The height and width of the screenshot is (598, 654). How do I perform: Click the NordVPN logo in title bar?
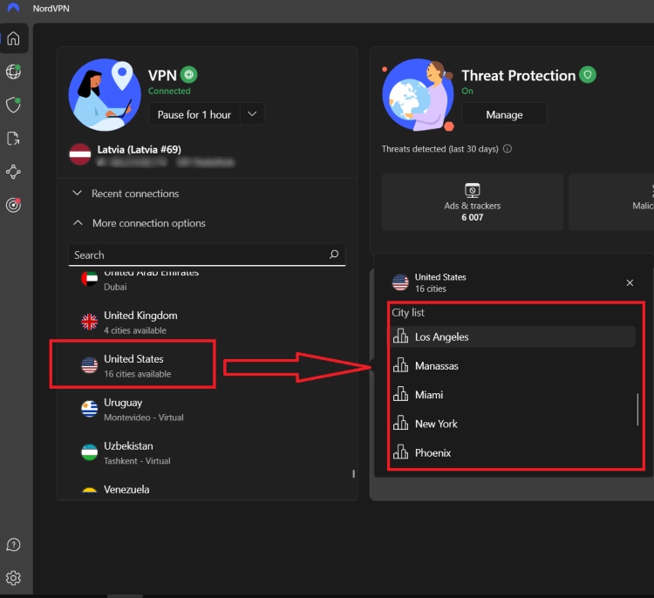coord(13,8)
